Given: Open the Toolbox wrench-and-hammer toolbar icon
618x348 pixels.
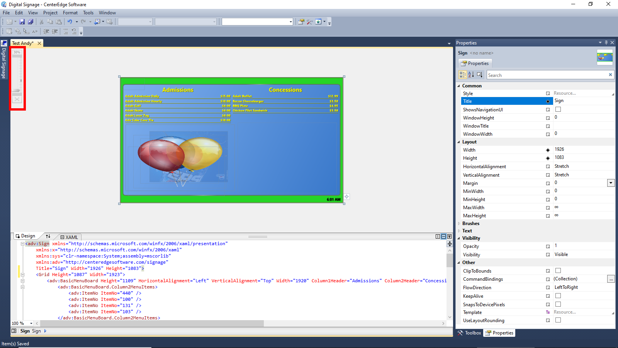Looking at the screenshot, I should point(309,22).
